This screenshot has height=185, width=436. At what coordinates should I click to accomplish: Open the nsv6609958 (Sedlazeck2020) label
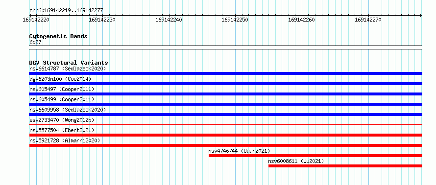point(68,110)
